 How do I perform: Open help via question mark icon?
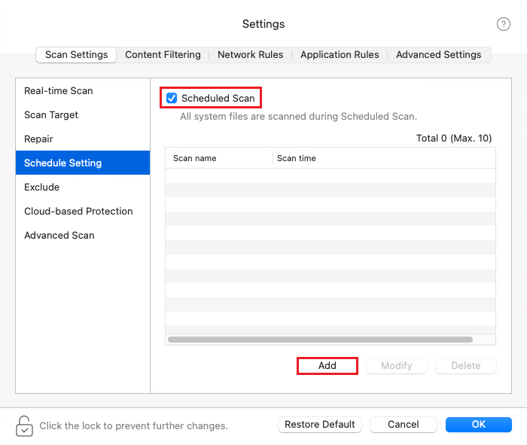click(x=503, y=24)
